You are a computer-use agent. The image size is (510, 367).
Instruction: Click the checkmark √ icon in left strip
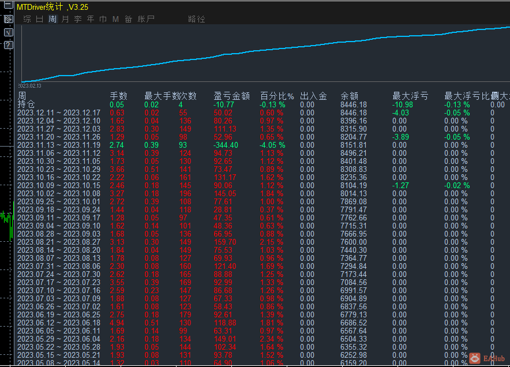point(9,32)
